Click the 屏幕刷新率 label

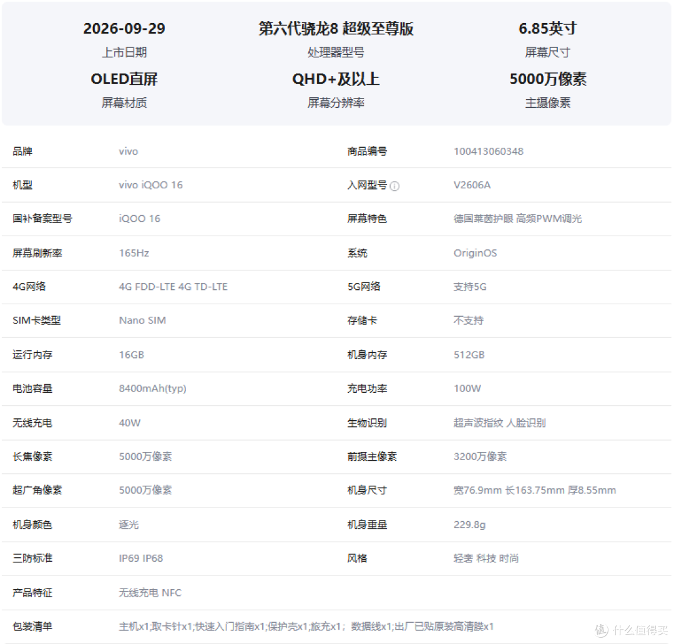[x=37, y=253]
